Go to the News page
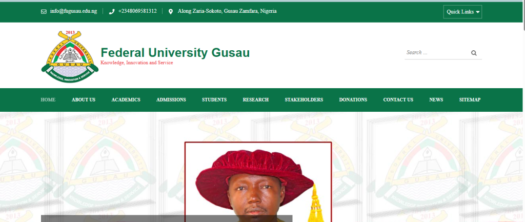This screenshot has height=222, width=525. 436,100
